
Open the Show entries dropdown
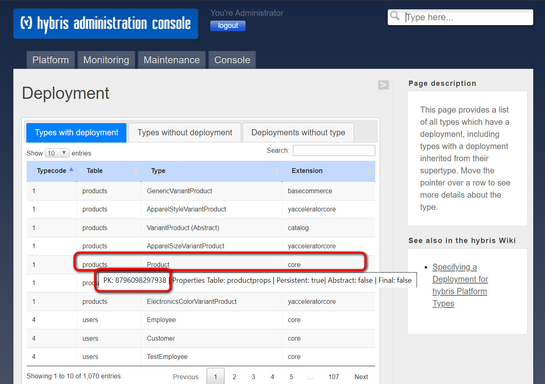pos(57,153)
